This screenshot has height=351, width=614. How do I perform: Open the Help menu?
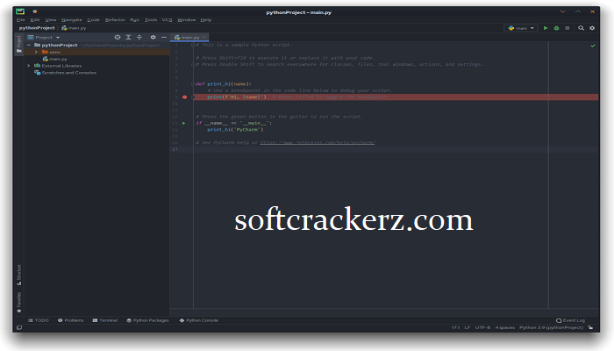[x=206, y=20]
